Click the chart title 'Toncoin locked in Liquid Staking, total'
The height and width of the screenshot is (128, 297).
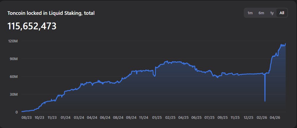tap(51, 13)
